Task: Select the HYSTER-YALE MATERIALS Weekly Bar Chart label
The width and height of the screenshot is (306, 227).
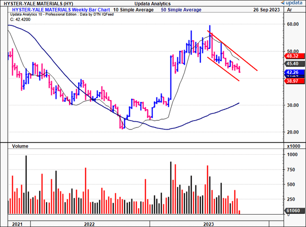Action: pos(61,10)
